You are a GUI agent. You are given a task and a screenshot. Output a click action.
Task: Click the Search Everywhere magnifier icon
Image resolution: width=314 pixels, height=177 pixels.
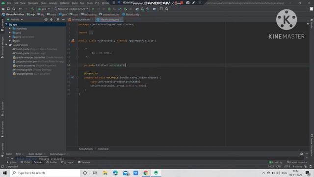[167, 9]
